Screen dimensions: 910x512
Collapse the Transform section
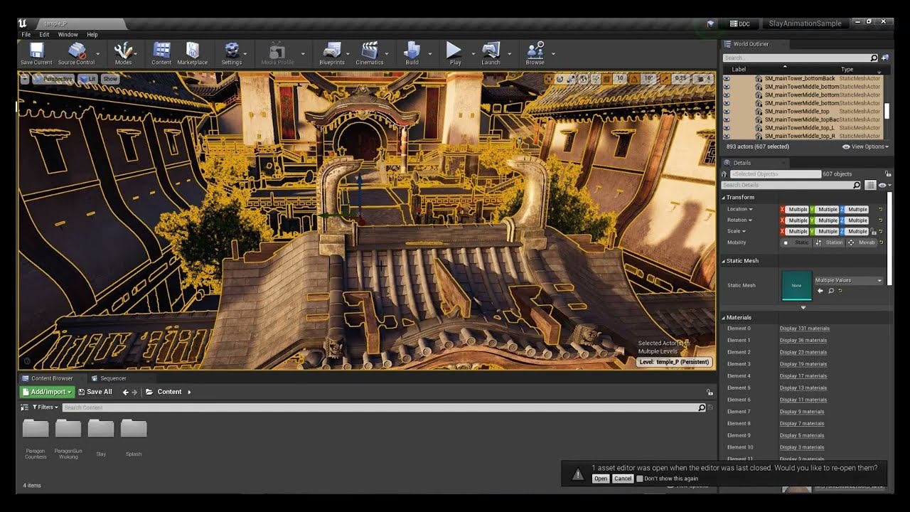(739, 197)
